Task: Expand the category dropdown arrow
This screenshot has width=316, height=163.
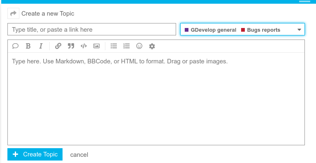Action: coord(299,30)
